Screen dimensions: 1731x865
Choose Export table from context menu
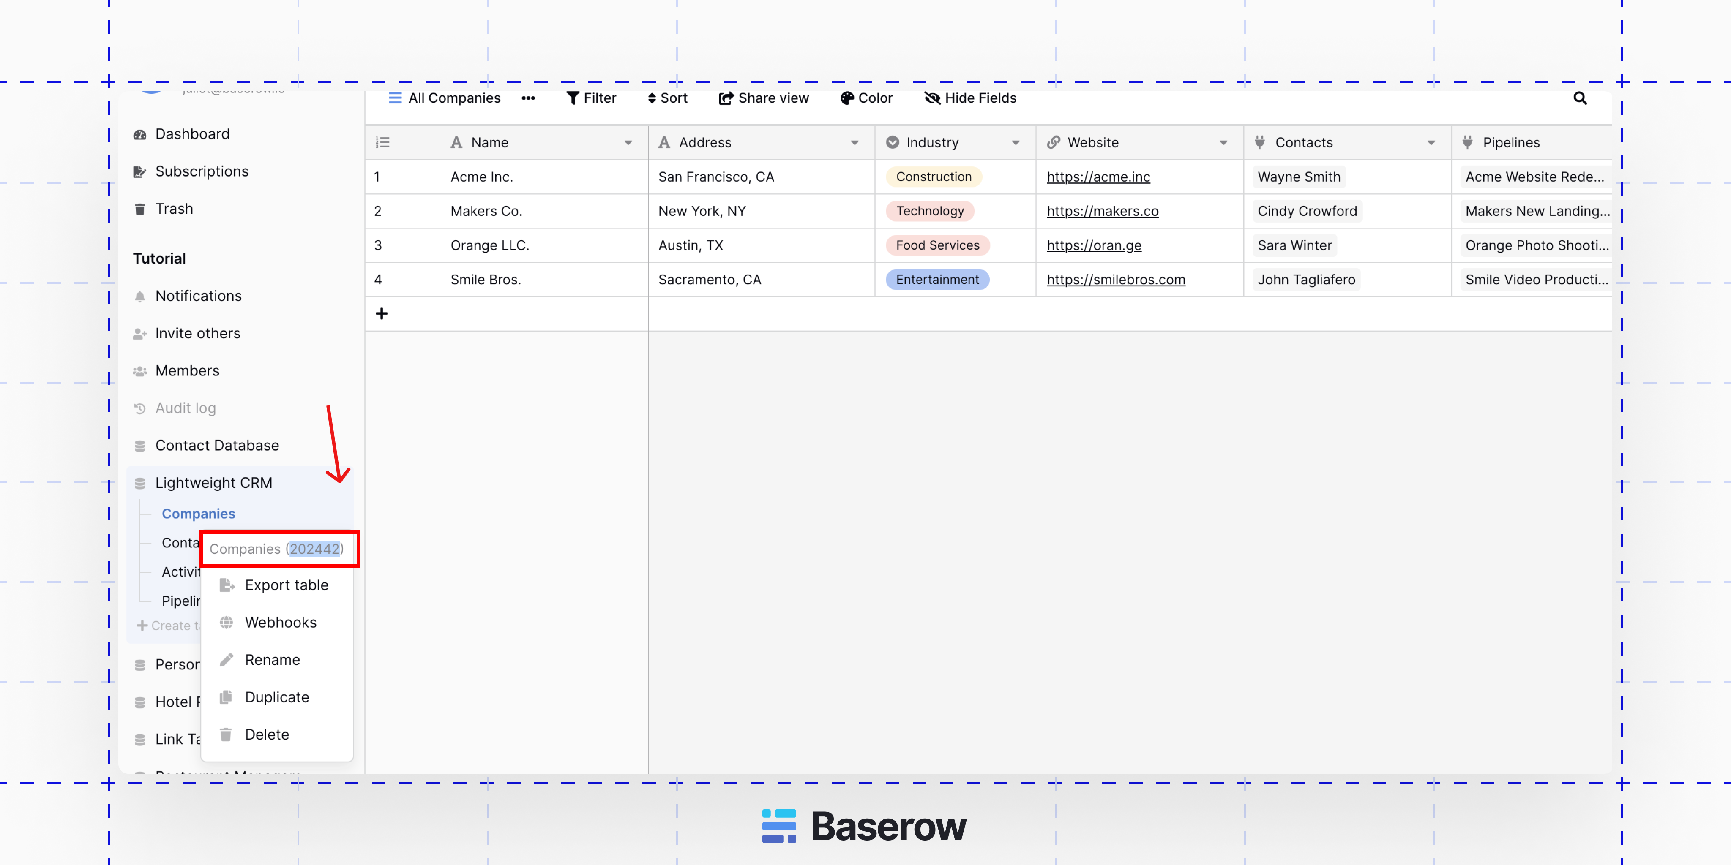pos(286,585)
